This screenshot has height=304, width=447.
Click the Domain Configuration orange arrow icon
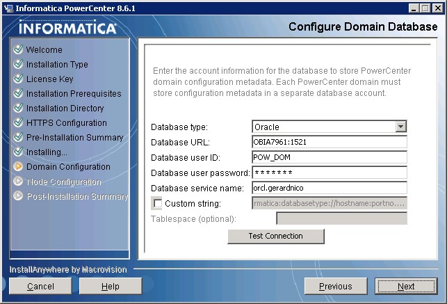18,166
